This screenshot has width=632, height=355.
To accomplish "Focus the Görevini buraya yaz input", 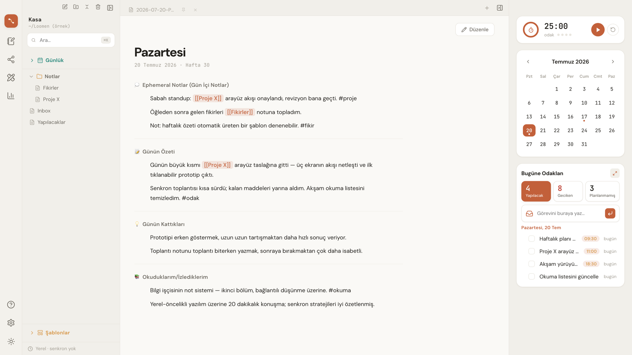I will pos(569,213).
